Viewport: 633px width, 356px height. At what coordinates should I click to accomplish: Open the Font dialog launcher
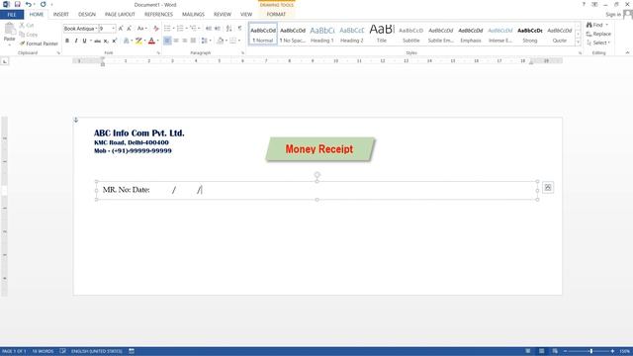[158, 52]
